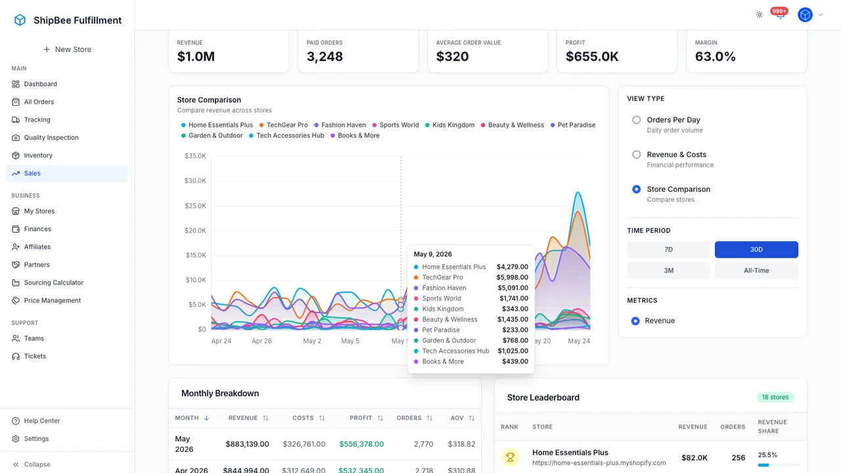The height and width of the screenshot is (473, 841).
Task: Click the Tracking truck icon
Action: [x=16, y=120]
